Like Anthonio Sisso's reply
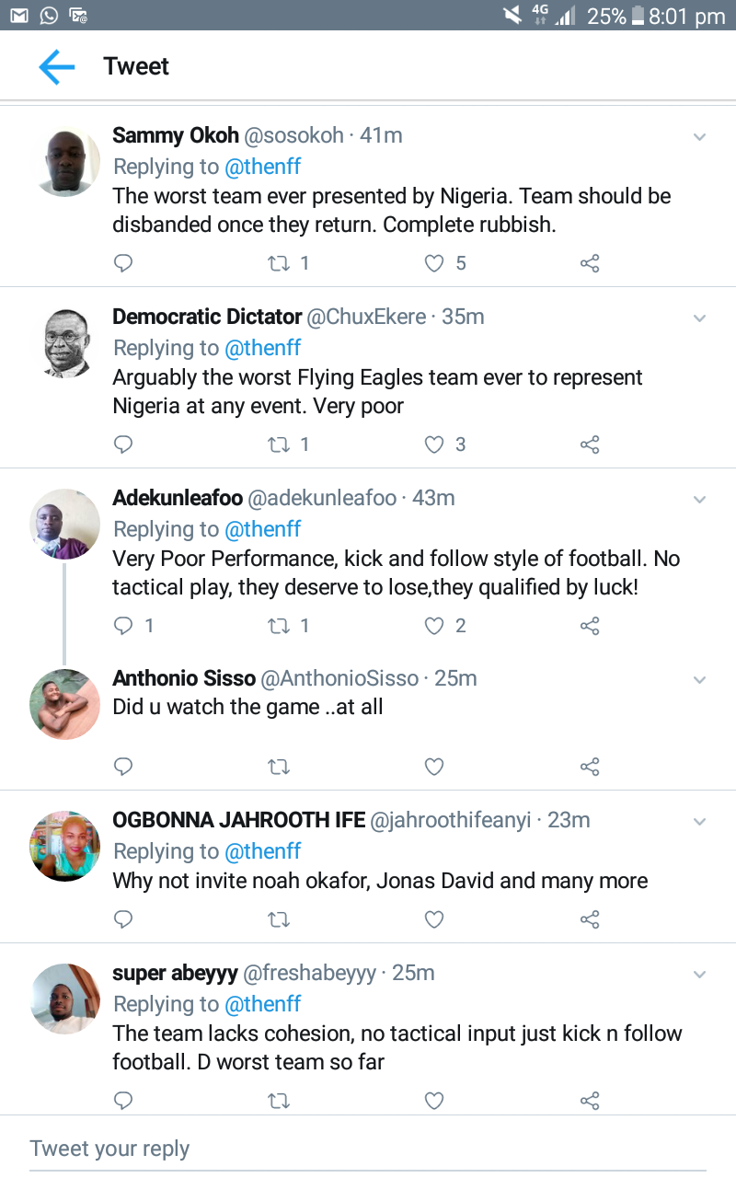Viewport: 736px width, 1178px height. coord(434,767)
